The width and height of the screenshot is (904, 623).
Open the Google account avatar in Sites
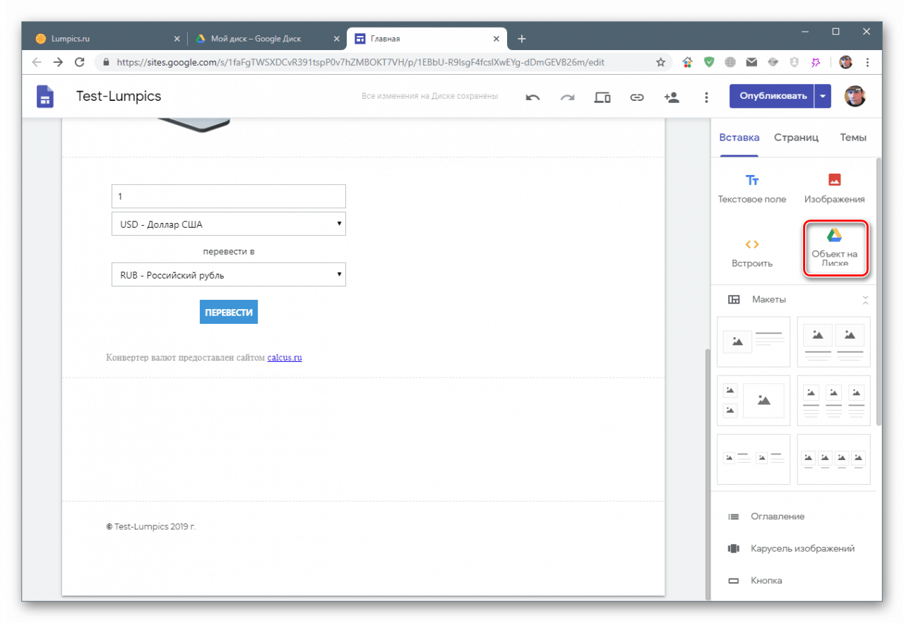pos(855,96)
